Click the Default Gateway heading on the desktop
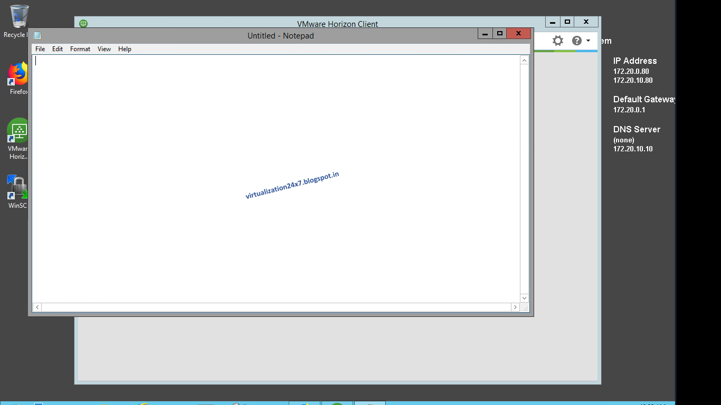 point(644,100)
